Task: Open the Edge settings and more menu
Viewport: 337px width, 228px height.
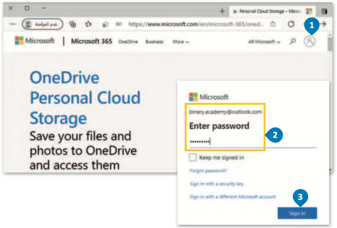Action: (x=12, y=24)
